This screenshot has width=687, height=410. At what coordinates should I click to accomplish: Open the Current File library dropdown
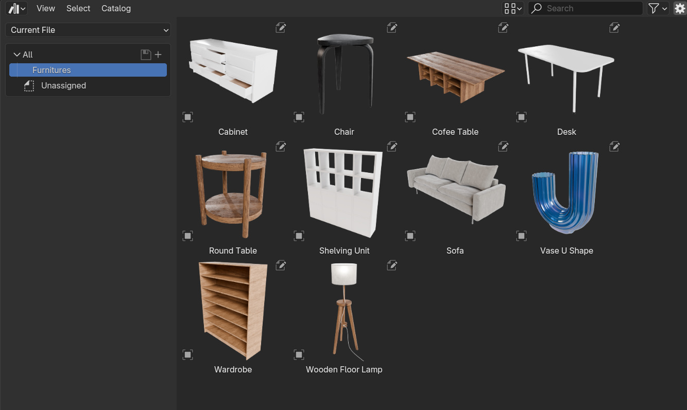(x=88, y=30)
